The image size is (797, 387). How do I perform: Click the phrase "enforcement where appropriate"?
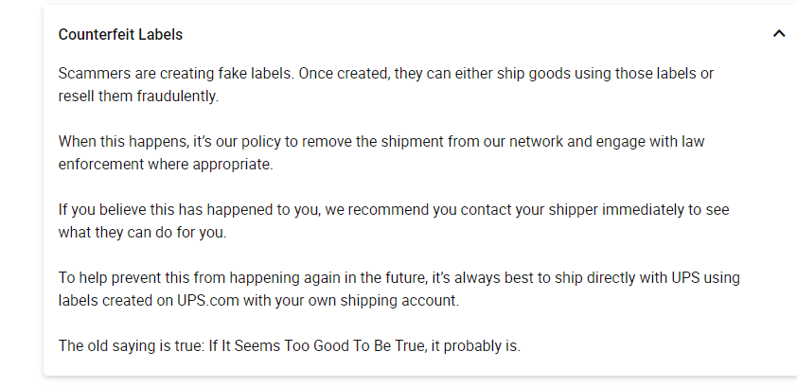point(166,165)
